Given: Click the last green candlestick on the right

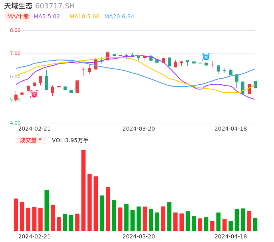Looking at the screenshot, I should (255, 84).
